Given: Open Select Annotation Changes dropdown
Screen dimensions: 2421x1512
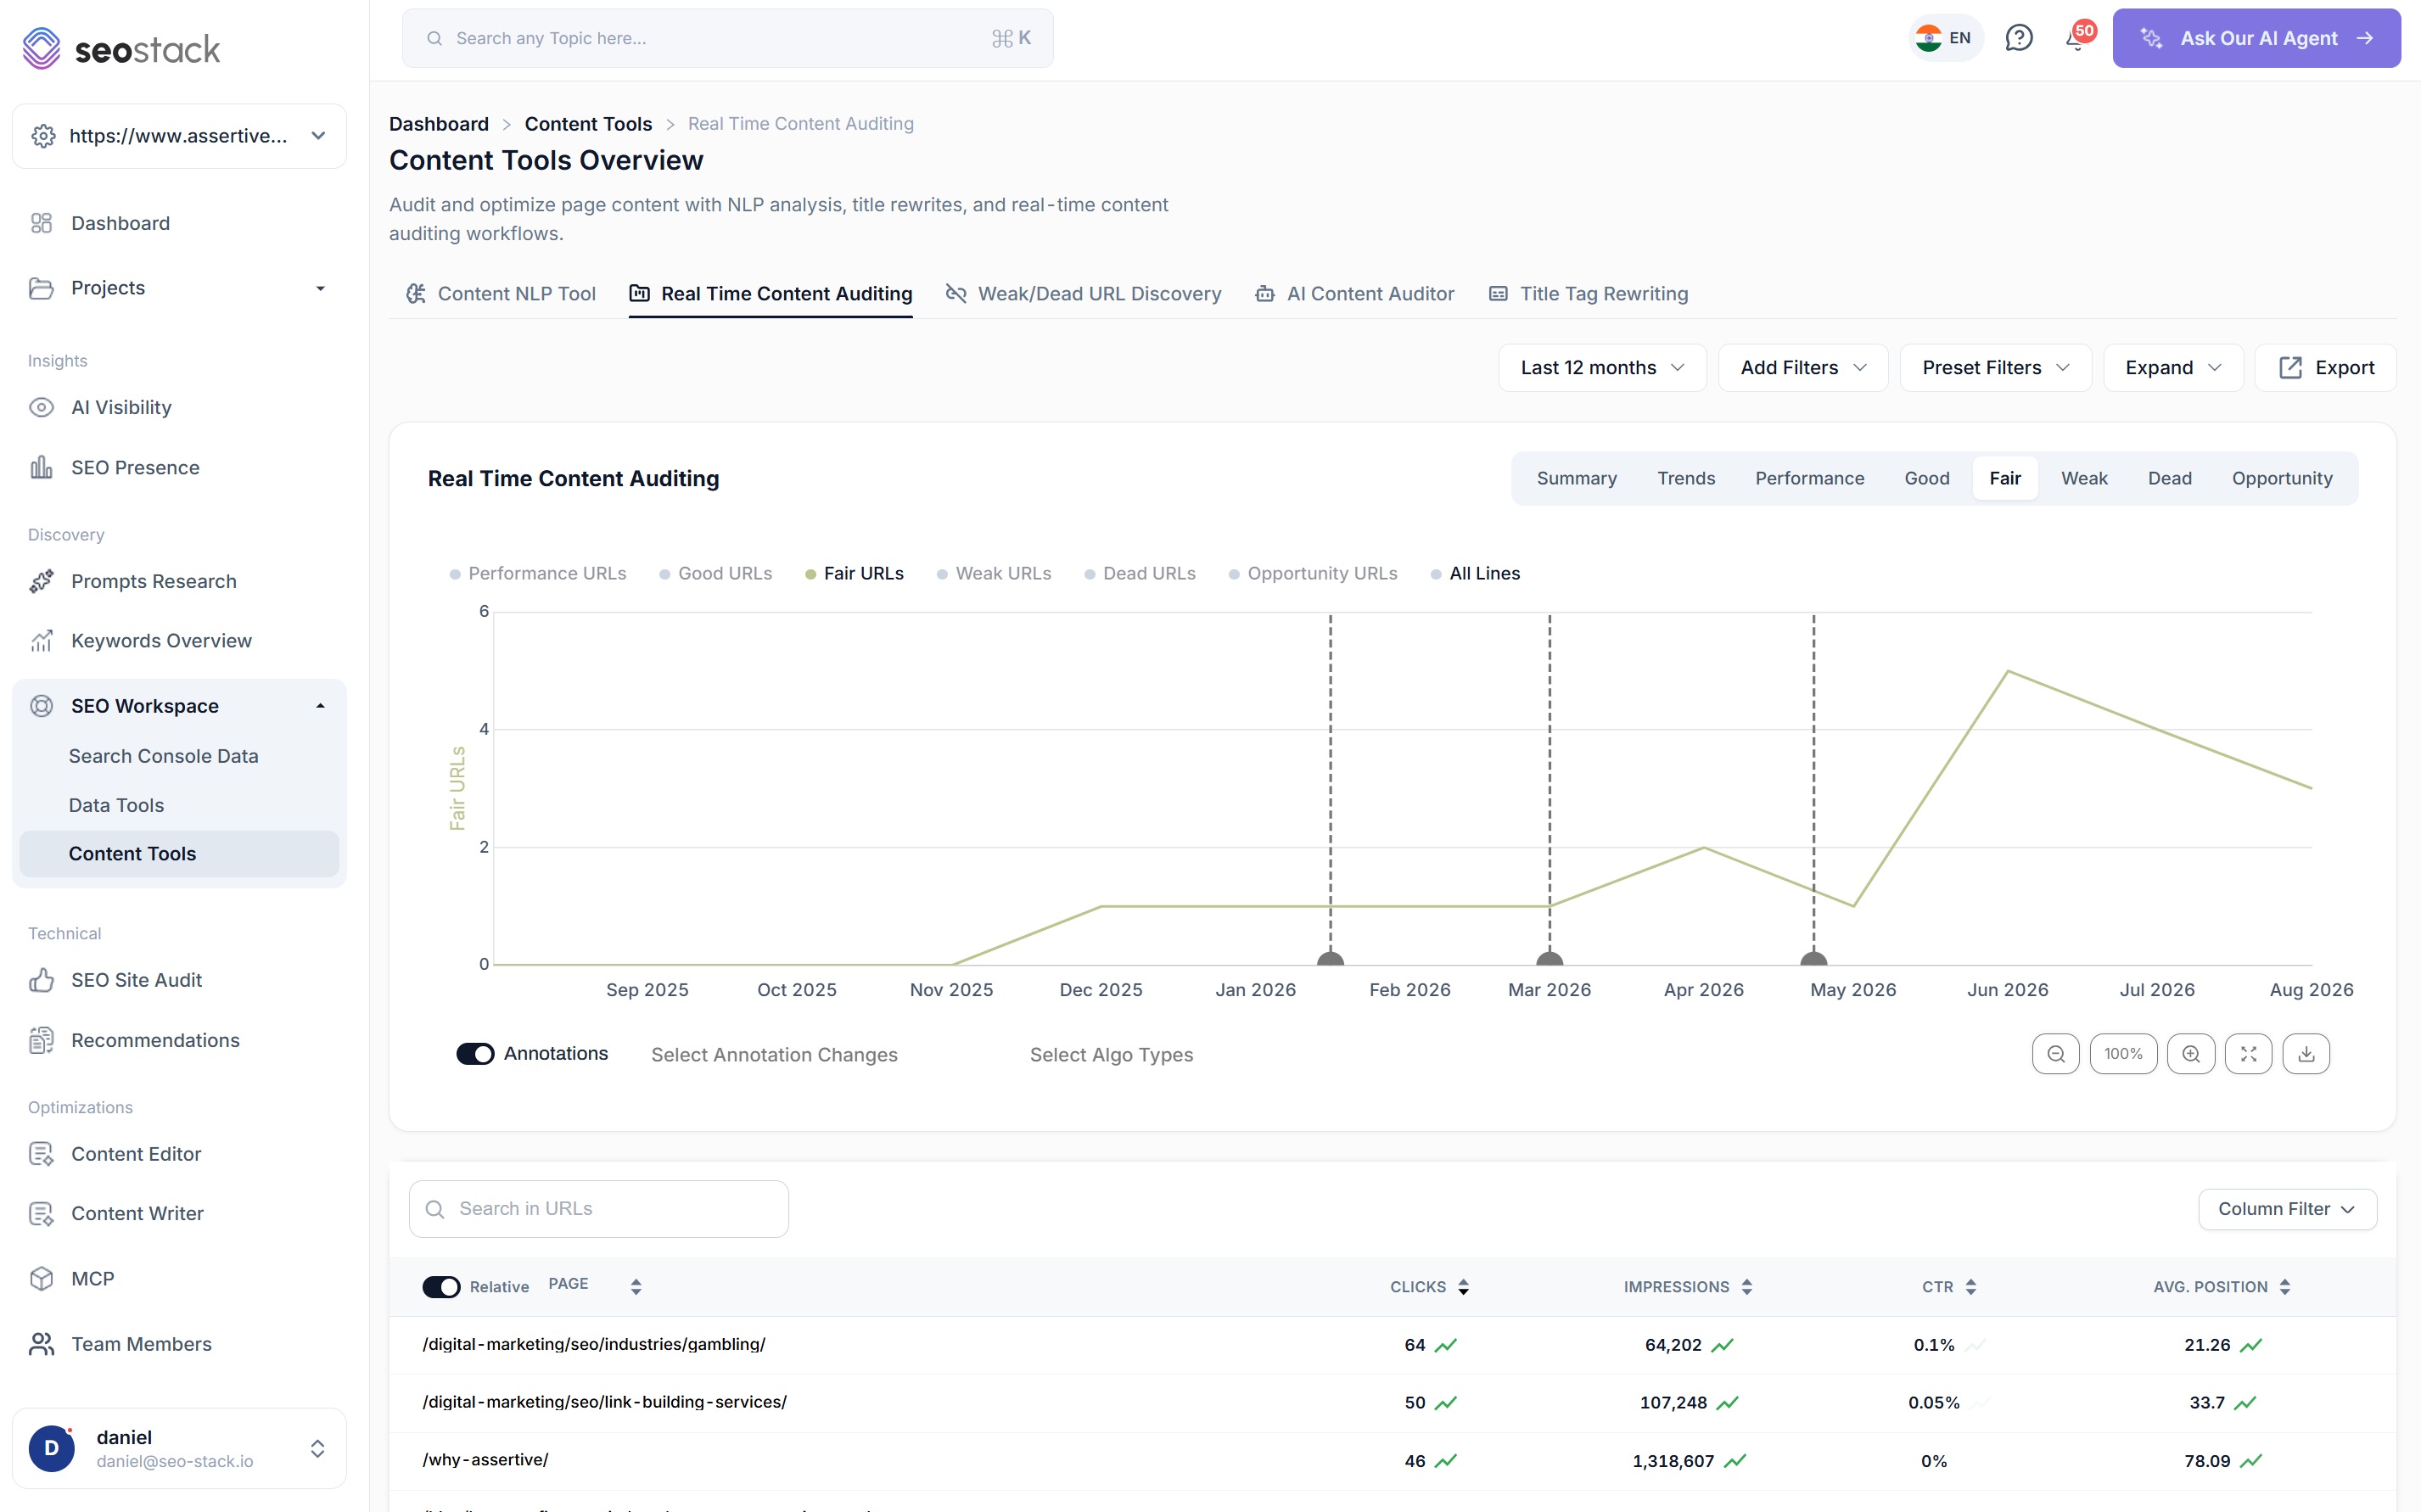Looking at the screenshot, I should (x=774, y=1055).
